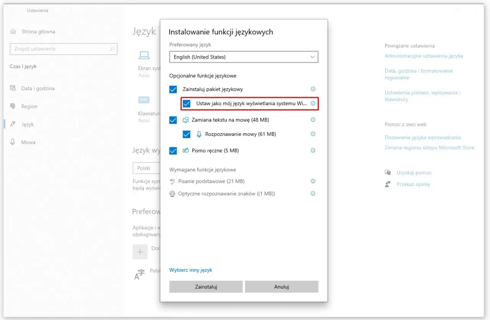
Task: Uncheck Ustaw jako mój język wyświetlania systemu
Action: tap(186, 104)
